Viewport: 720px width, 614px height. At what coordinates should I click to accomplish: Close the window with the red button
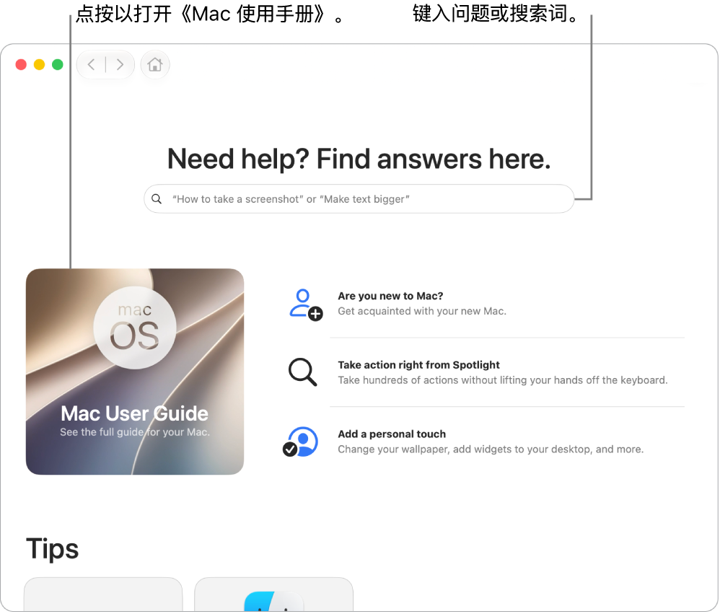coord(21,65)
